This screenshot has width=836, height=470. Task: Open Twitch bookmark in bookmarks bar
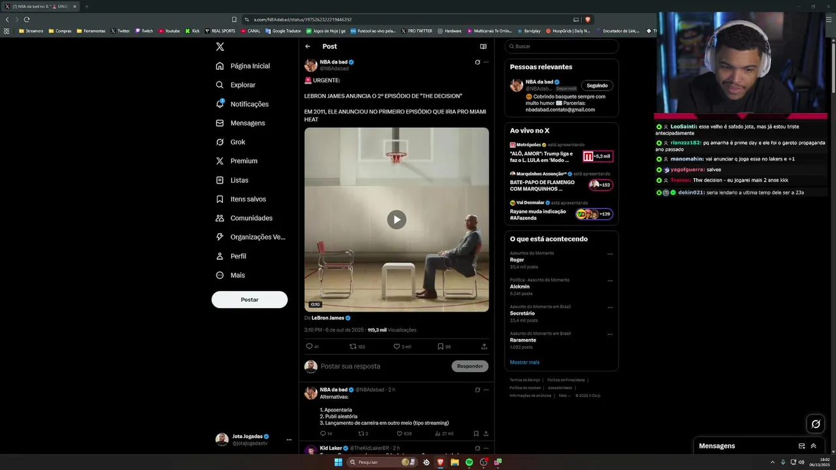click(144, 31)
